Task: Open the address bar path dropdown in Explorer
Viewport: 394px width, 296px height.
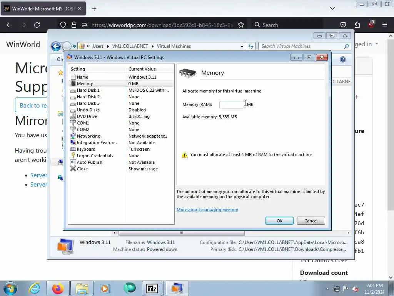Action: pos(242,46)
